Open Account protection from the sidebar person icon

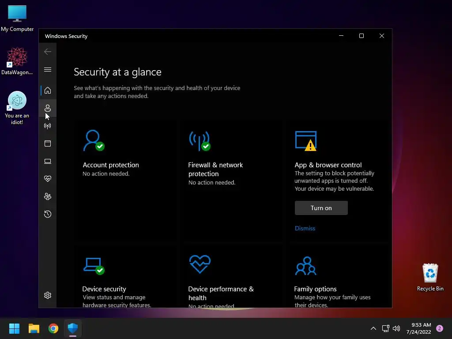48,108
